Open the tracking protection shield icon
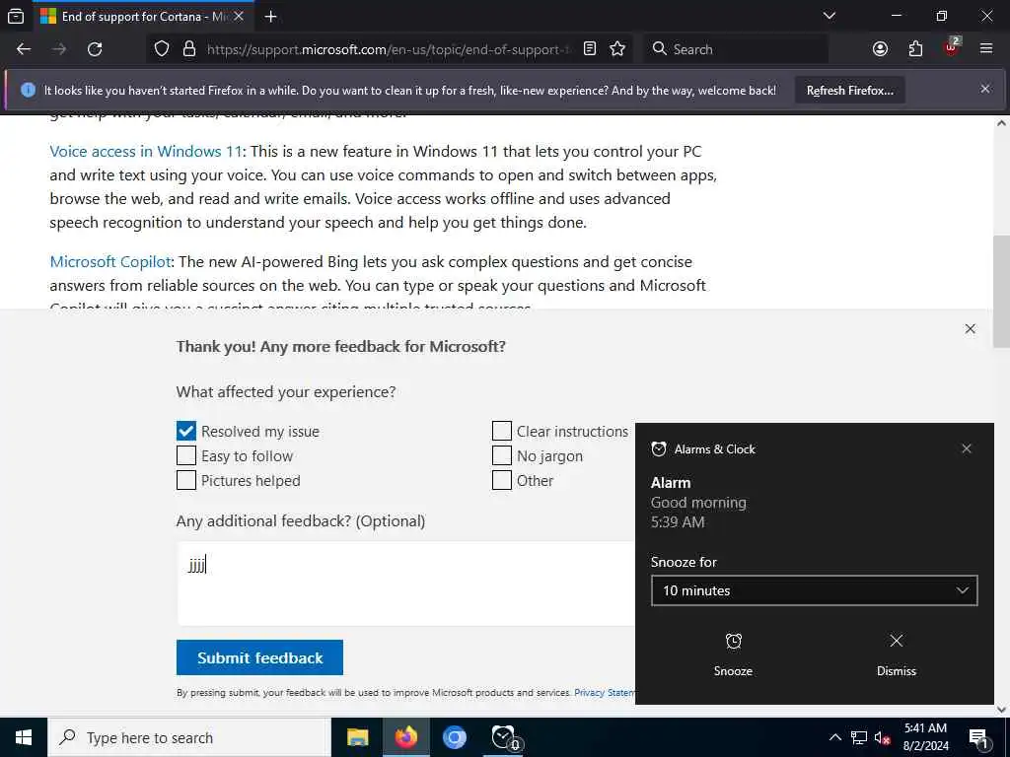The height and width of the screenshot is (757, 1010). tap(162, 49)
